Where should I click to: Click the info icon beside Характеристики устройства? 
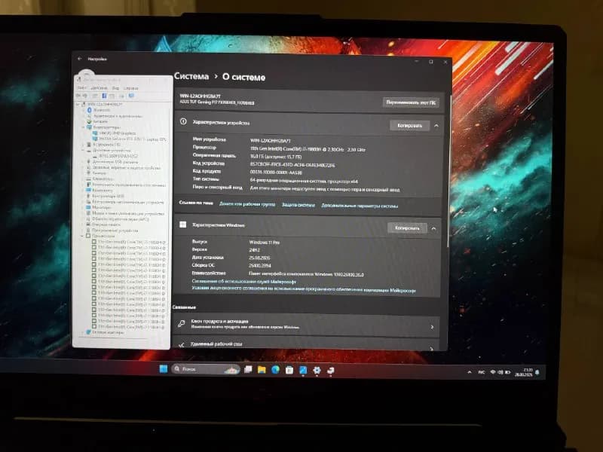183,121
